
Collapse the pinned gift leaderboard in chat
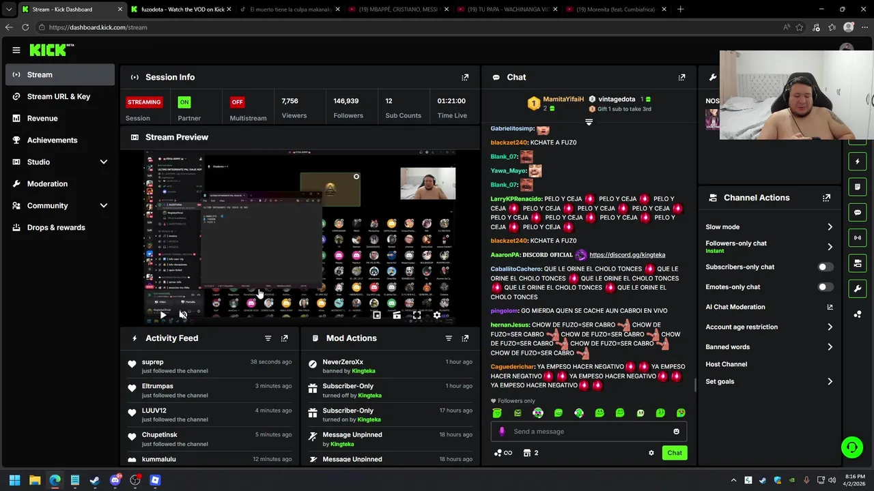589,122
